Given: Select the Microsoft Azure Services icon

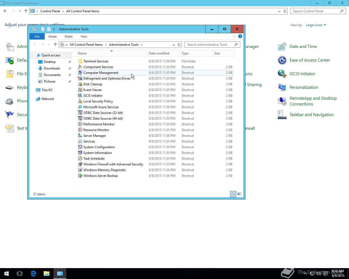Looking at the screenshot, I should tap(80, 107).
